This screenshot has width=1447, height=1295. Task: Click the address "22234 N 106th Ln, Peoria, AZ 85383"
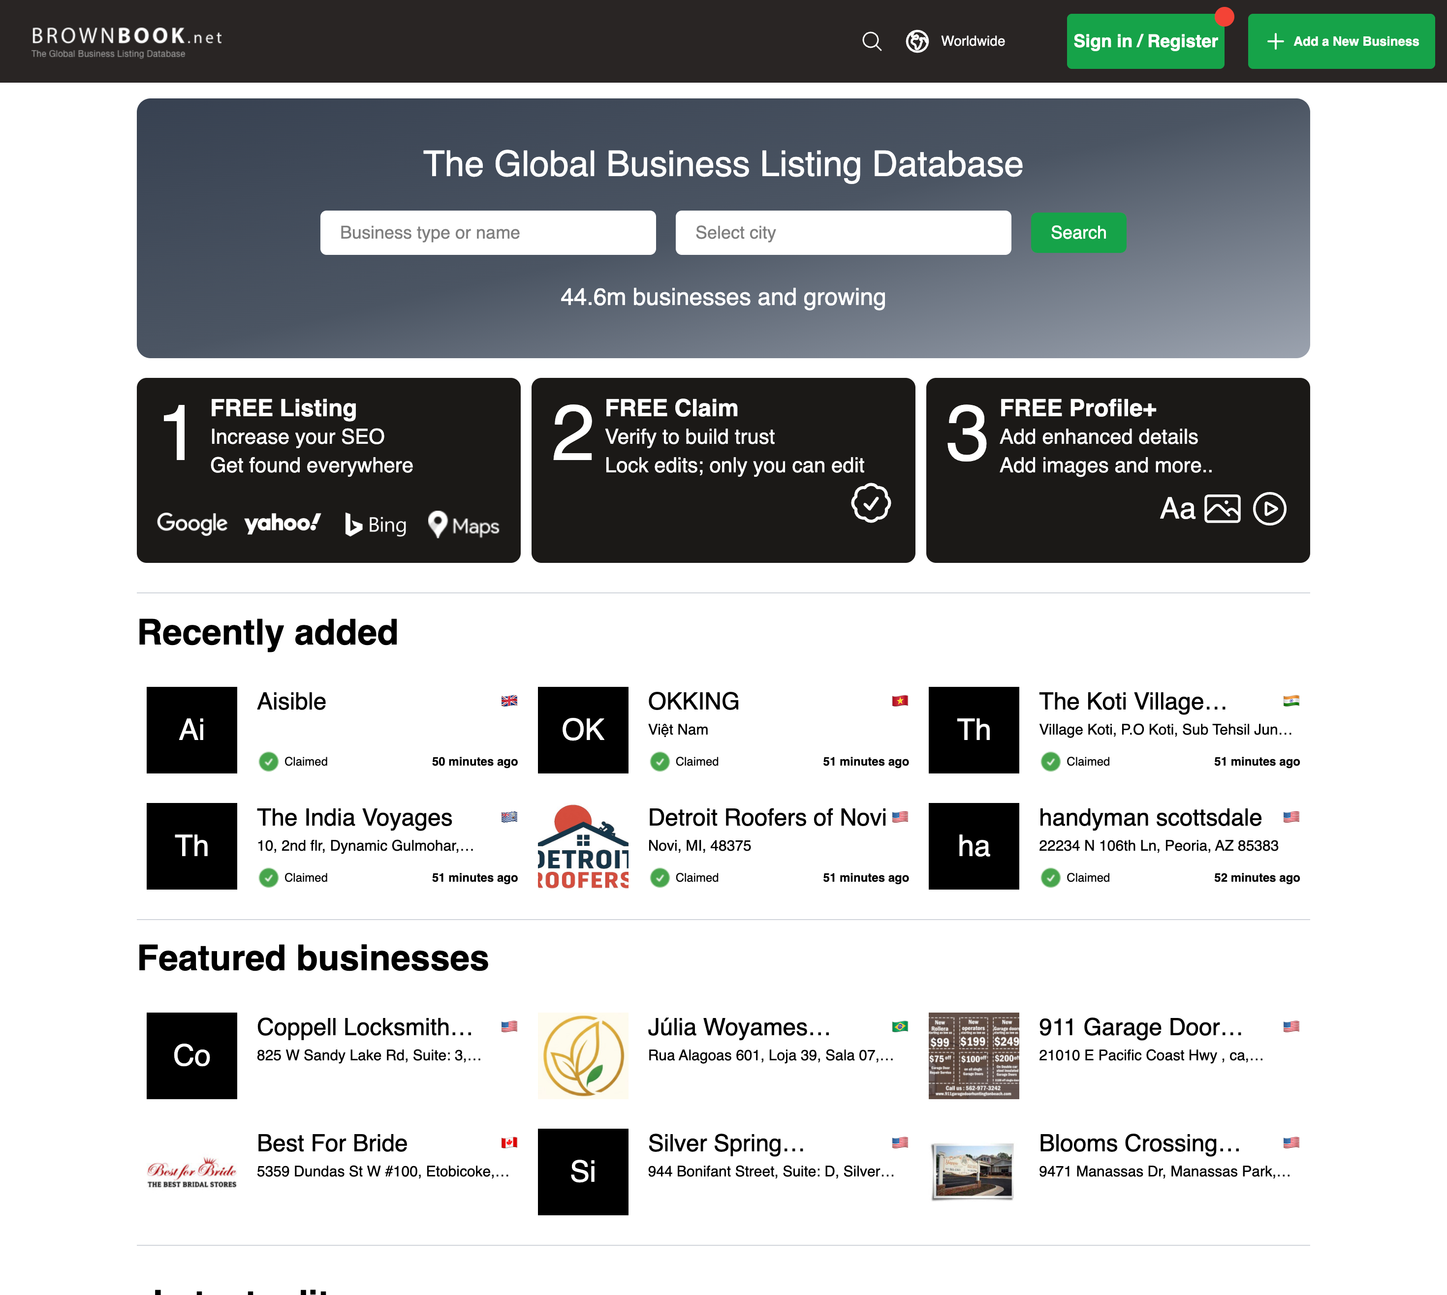coord(1158,846)
